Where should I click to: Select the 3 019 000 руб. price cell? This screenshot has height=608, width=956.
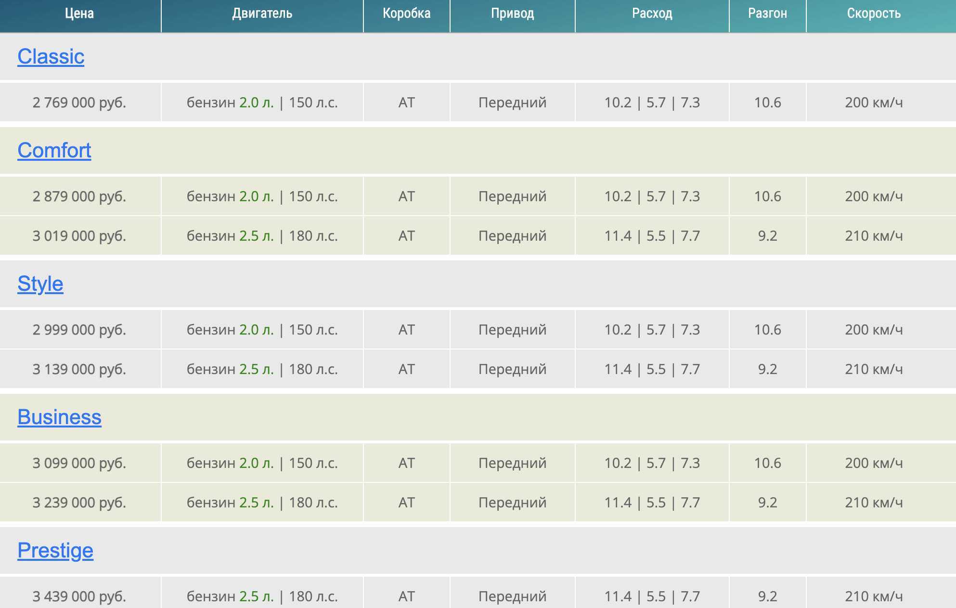(x=79, y=236)
